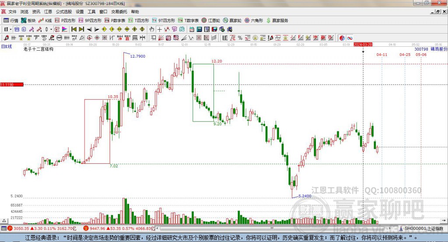Click the 5.2400 low price label
Viewport: 448px width, 242px height.
point(305,196)
